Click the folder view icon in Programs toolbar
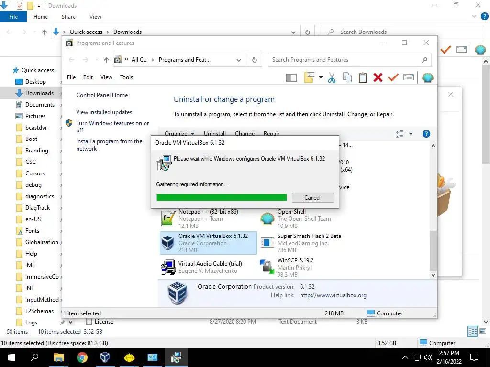Screen dimensions: 490x367 [x=309, y=77]
